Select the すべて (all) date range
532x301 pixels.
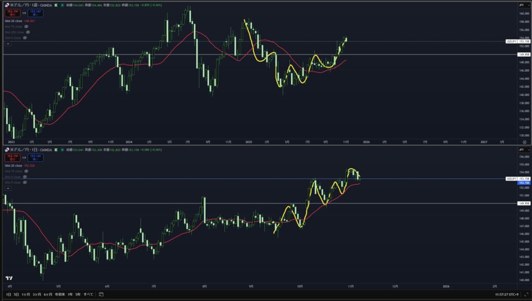[88, 294]
